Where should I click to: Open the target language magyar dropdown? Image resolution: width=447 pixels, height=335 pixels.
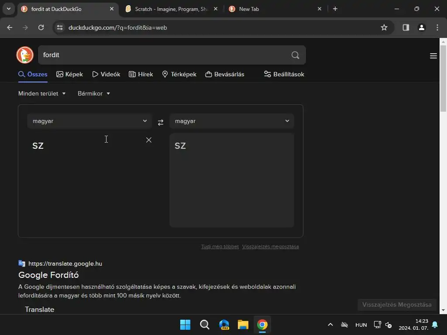[x=232, y=121]
